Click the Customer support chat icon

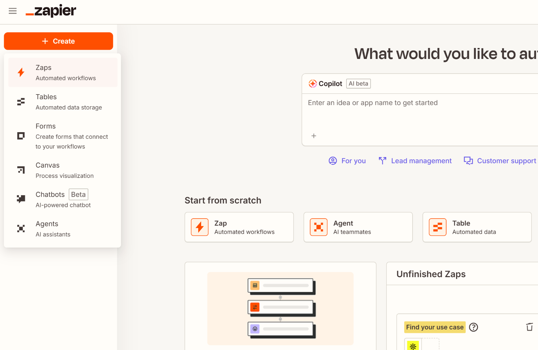pyautogui.click(x=469, y=161)
